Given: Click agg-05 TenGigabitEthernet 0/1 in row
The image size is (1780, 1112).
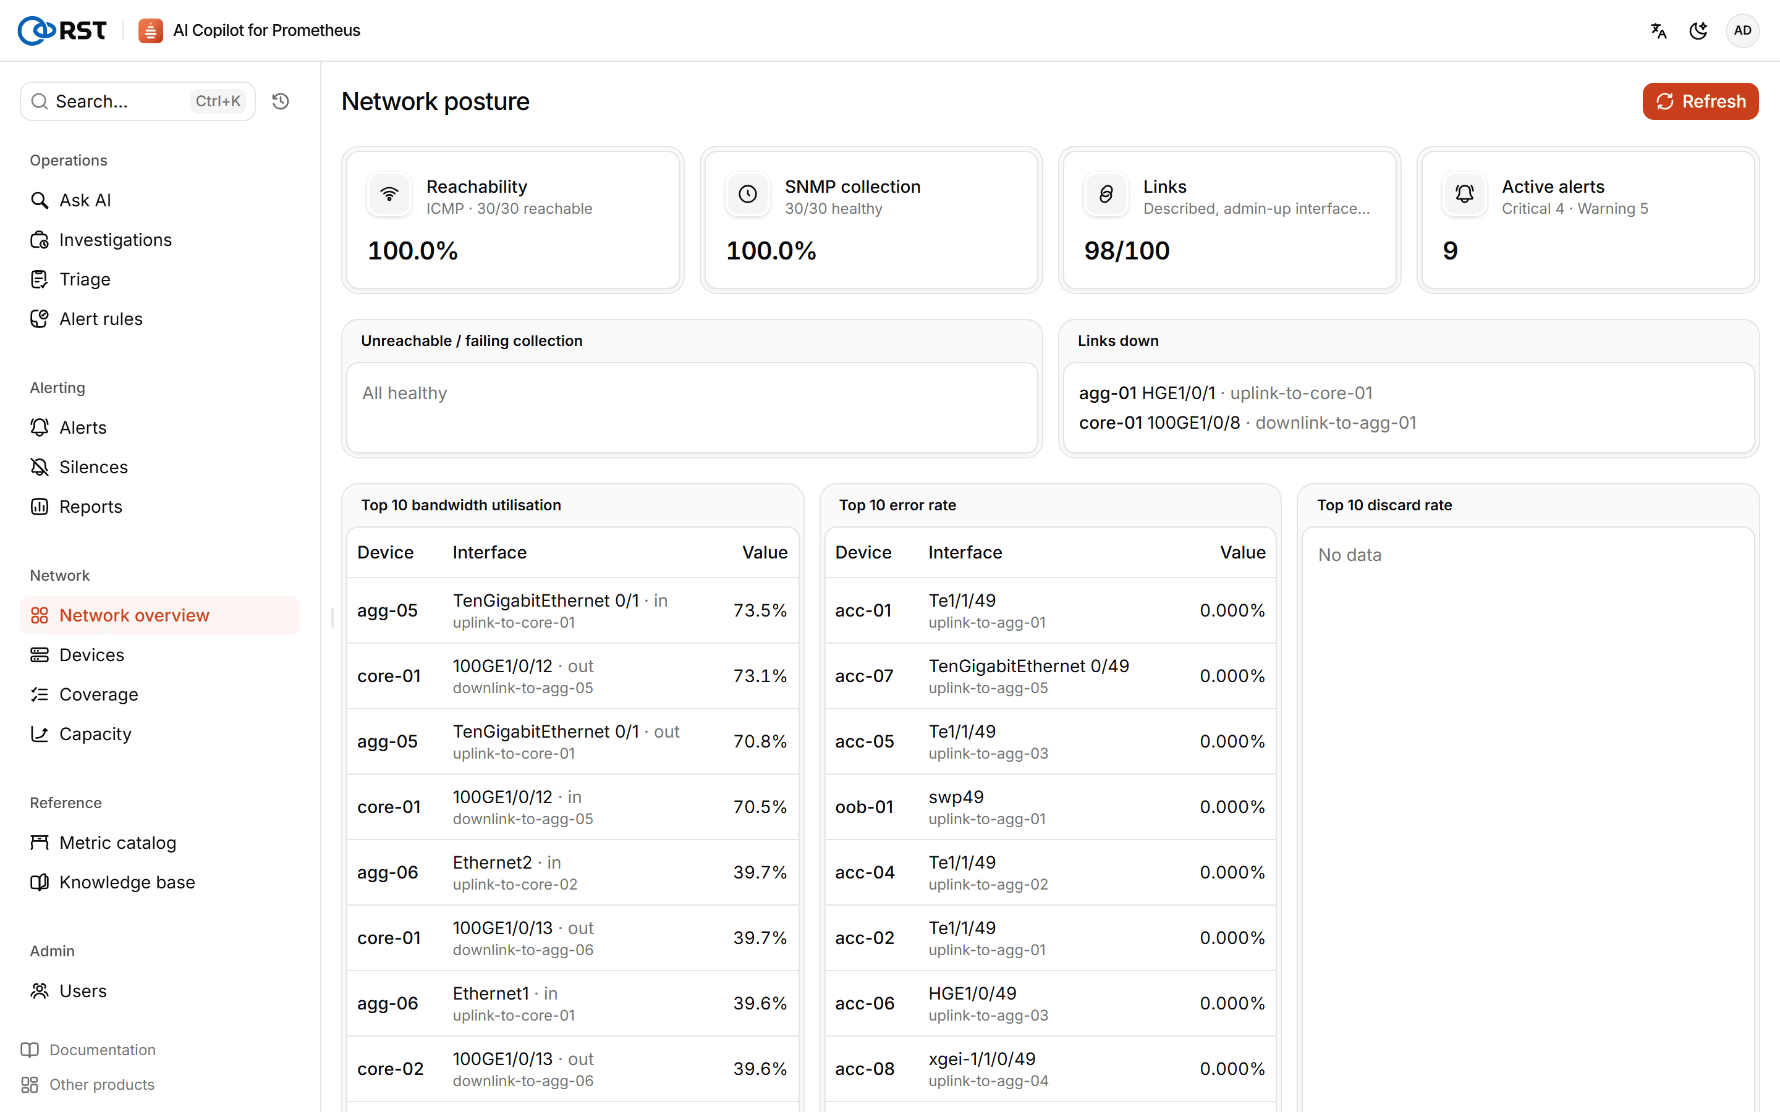Looking at the screenshot, I should click(572, 610).
